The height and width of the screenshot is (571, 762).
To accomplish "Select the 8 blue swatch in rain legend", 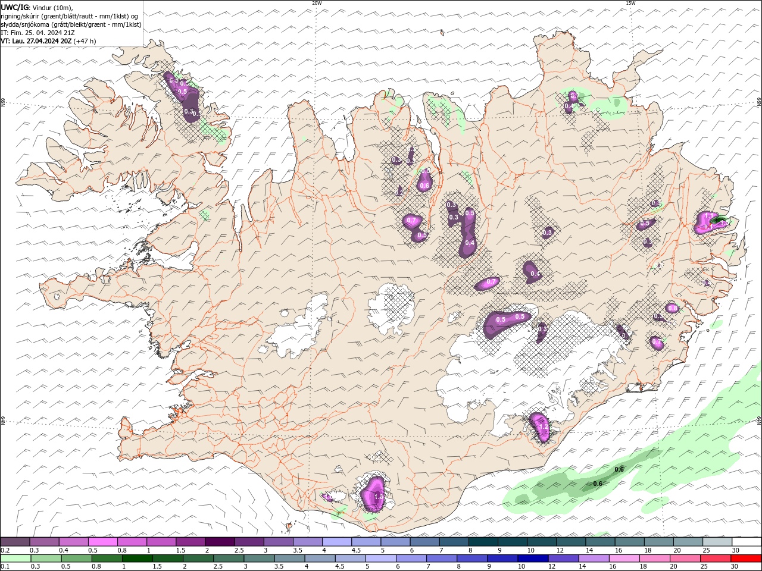I will [471, 559].
